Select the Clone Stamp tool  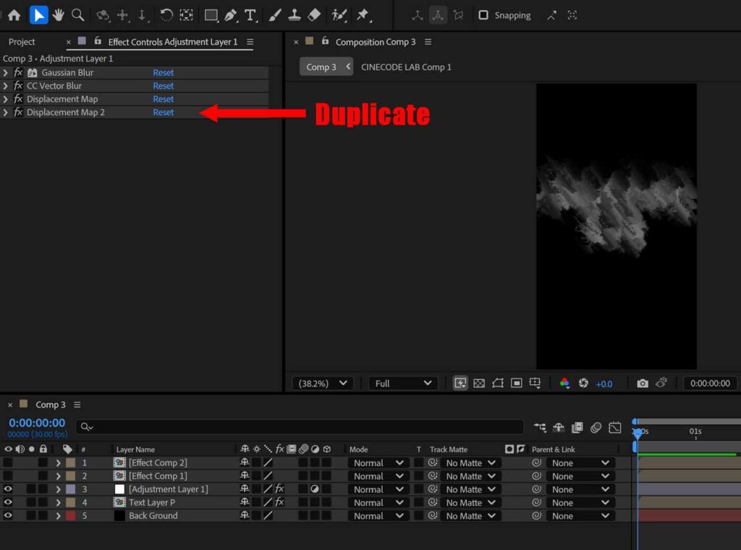[x=295, y=15]
